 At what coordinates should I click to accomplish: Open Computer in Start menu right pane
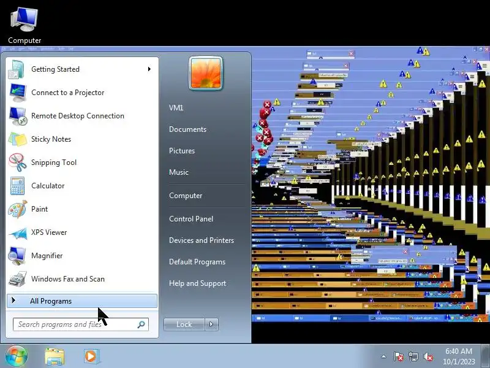pos(186,196)
